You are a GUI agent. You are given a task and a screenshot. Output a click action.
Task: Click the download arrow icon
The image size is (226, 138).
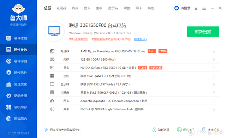[196, 8]
